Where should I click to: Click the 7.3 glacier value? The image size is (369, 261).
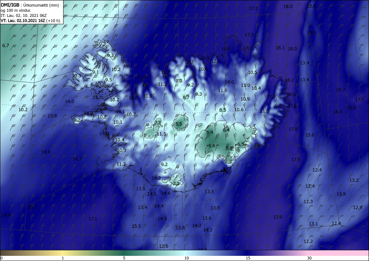(x=176, y=184)
